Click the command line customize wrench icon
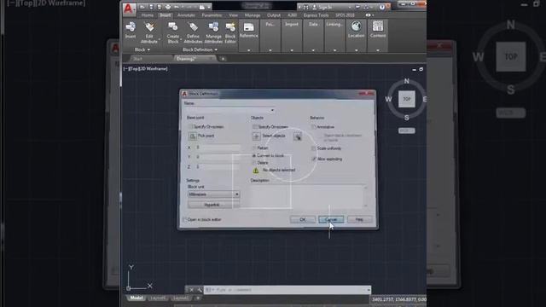Image resolution: width=546 pixels, height=307 pixels. coord(199,290)
